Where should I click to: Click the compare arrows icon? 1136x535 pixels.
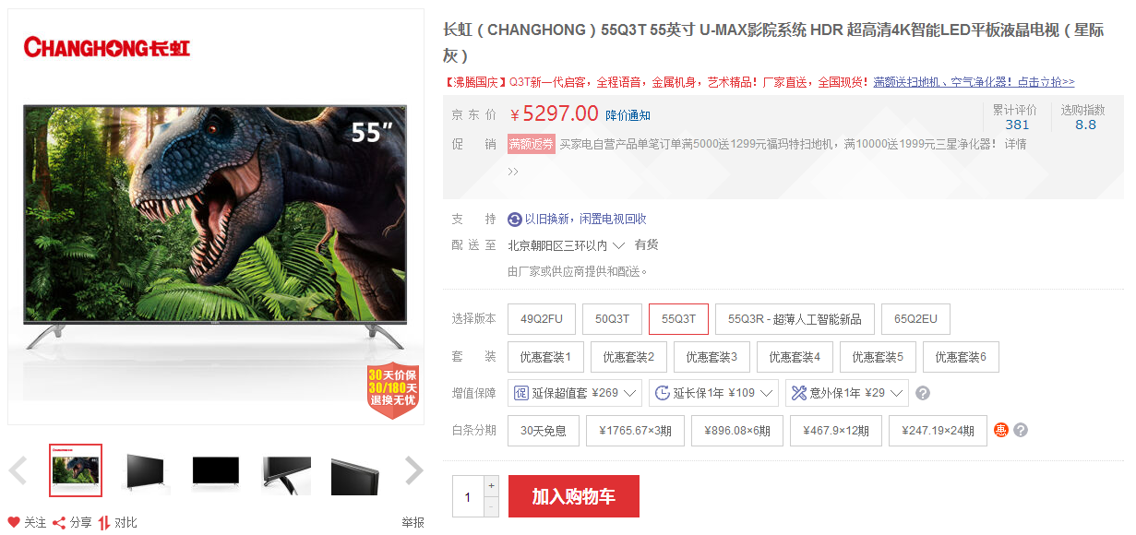pyautogui.click(x=104, y=522)
